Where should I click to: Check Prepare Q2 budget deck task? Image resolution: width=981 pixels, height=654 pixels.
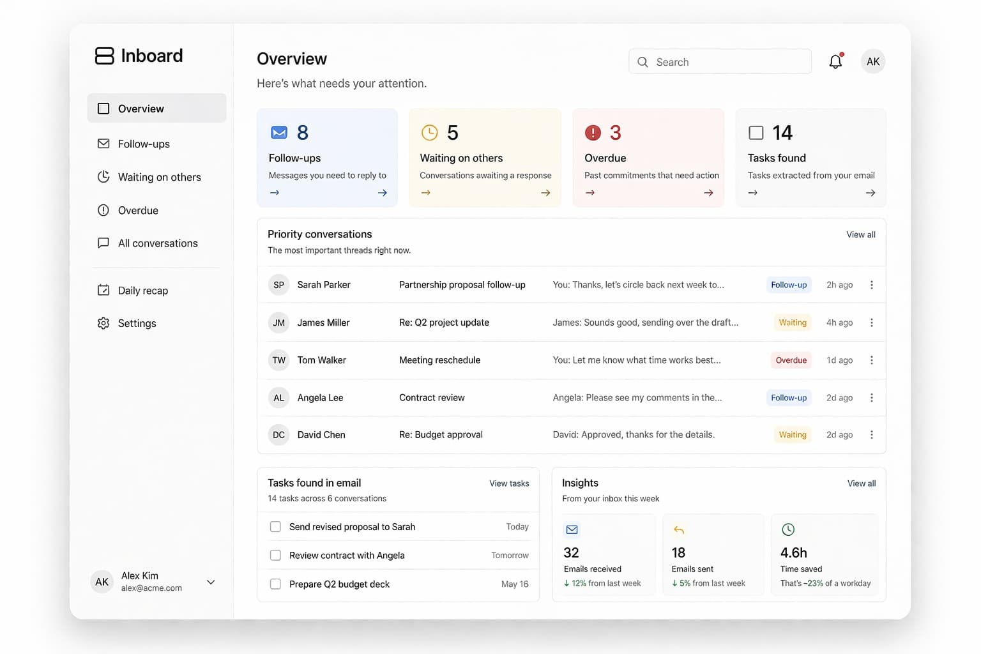click(x=275, y=584)
